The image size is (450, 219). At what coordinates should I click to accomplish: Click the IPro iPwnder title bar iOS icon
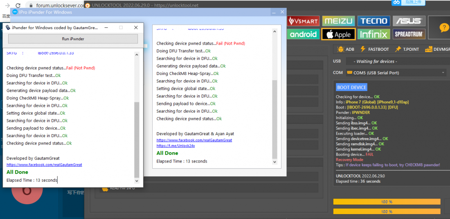tap(15, 12)
